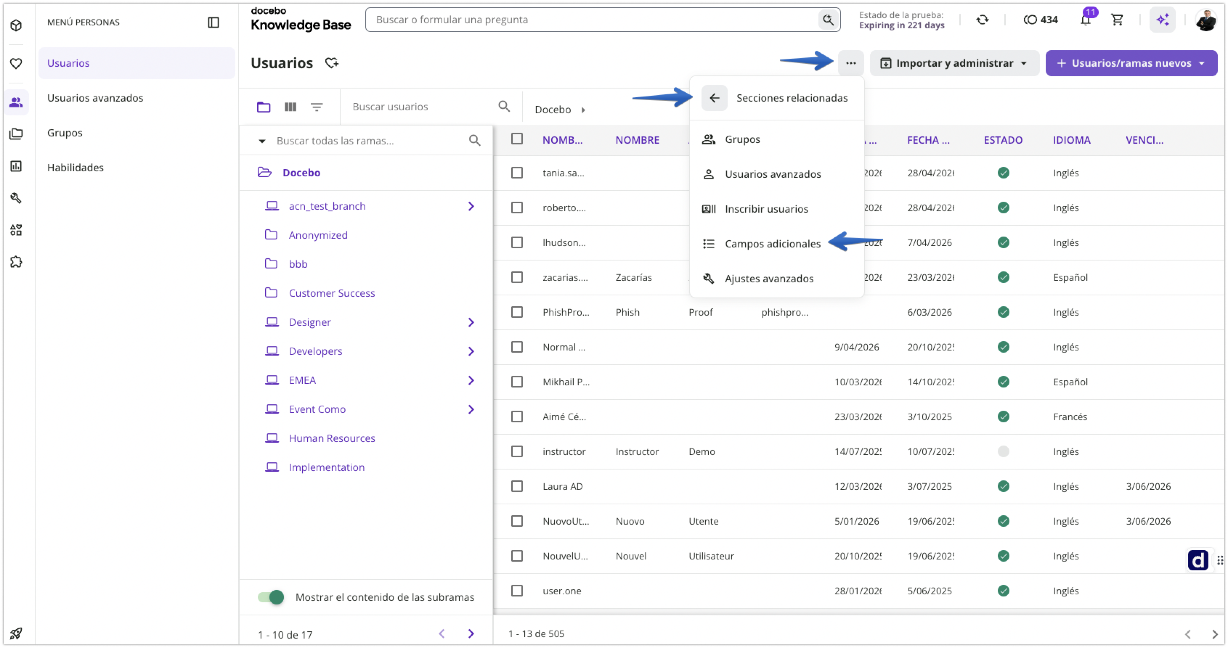Open the user profile avatar
The height and width of the screenshot is (648, 1228).
coord(1205,20)
